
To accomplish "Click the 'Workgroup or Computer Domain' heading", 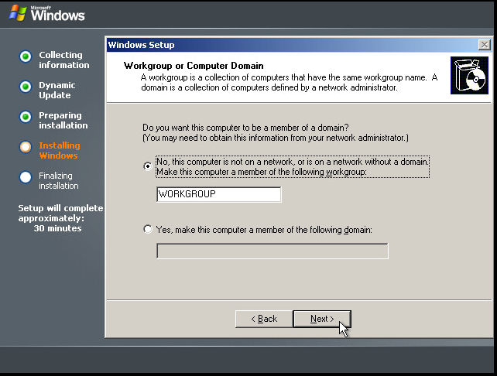I will tap(194, 66).
